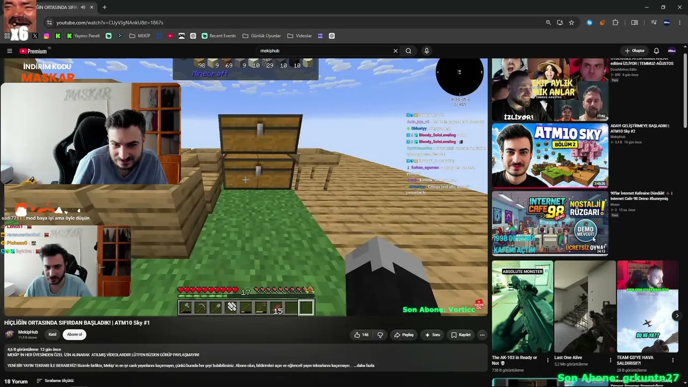Click the Katıl join button
This screenshot has width=688, height=387.
tap(53, 334)
